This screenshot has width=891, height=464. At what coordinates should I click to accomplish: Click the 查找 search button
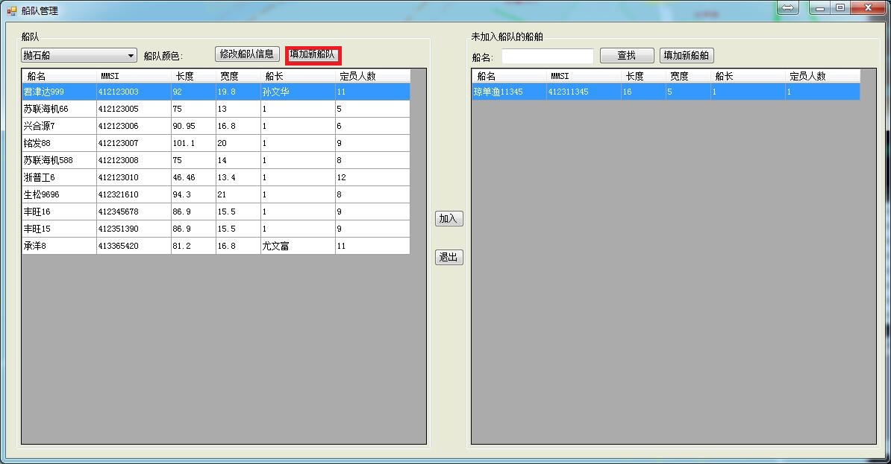pyautogui.click(x=626, y=56)
